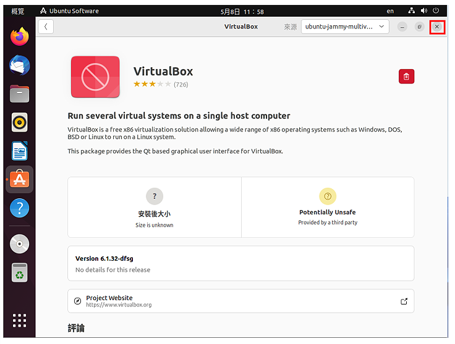
Task: Click the heading Run several virtual systems
Action: pos(179,116)
